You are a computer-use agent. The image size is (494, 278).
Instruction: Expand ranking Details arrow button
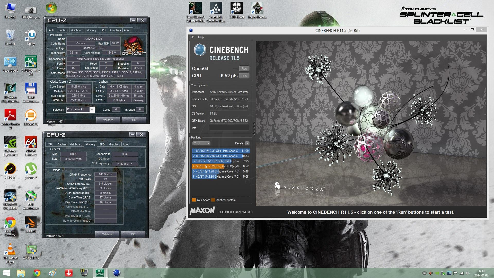pyautogui.click(x=247, y=143)
